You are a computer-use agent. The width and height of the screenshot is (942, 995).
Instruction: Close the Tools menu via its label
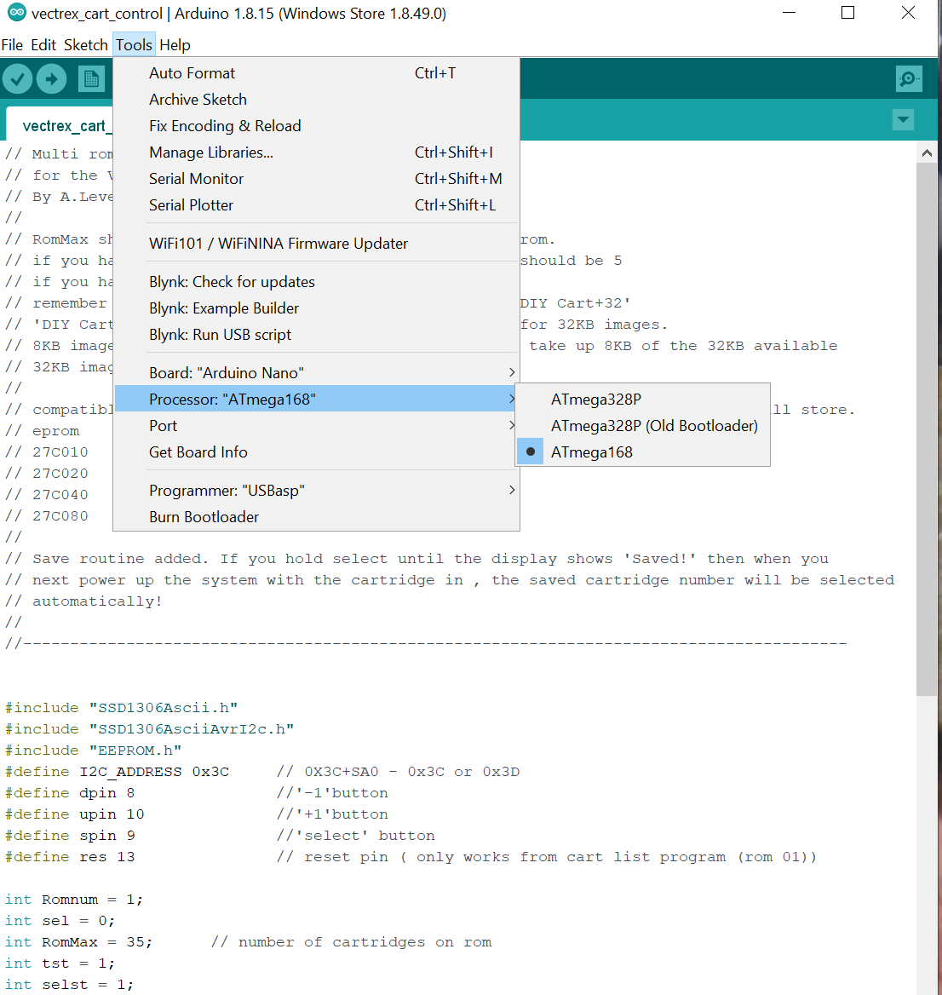click(134, 45)
